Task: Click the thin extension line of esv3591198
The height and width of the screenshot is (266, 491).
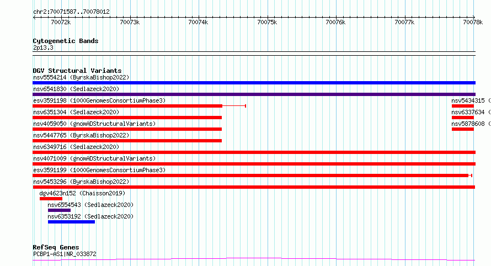Action: (x=234, y=106)
